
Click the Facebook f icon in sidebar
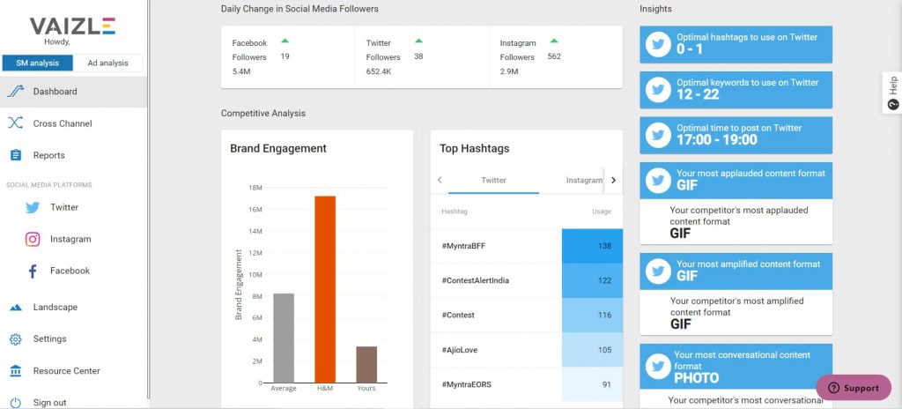33,271
